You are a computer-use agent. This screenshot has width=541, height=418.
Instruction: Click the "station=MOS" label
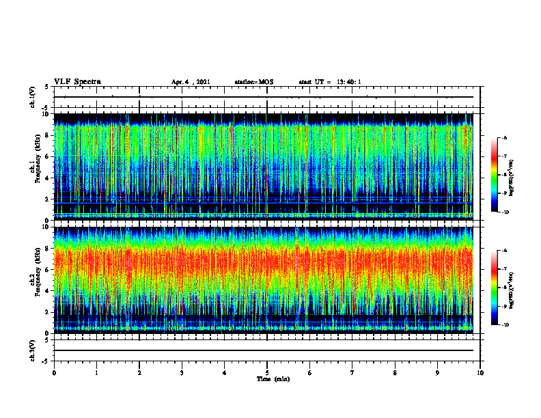tap(254, 82)
